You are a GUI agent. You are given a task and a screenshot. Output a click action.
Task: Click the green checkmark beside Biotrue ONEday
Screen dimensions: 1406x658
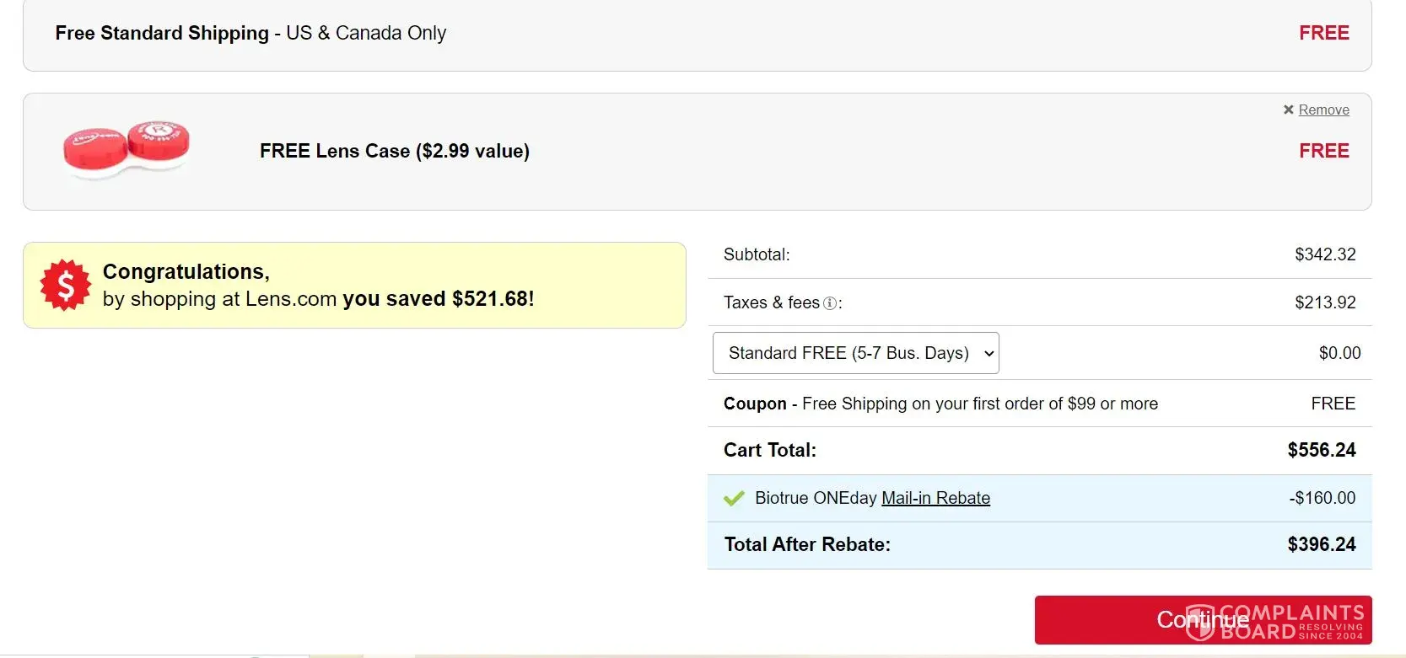click(734, 498)
